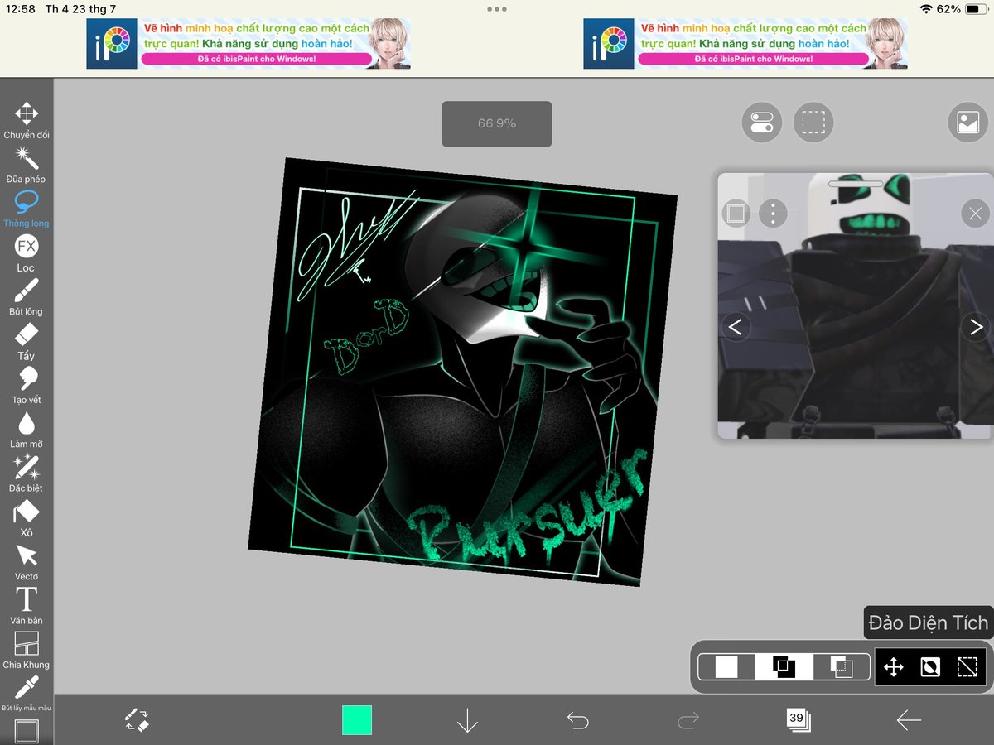
Task: Switch to the white new-selection mode tab
Action: tap(727, 666)
